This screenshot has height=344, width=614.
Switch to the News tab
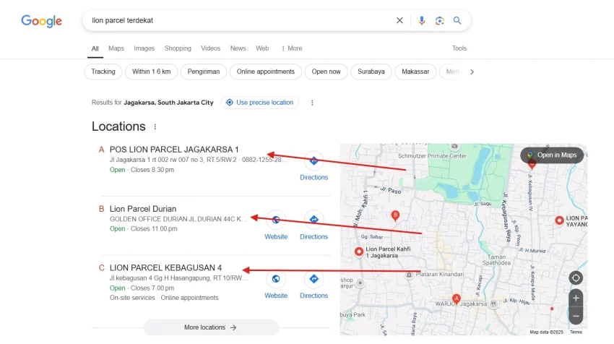[238, 48]
